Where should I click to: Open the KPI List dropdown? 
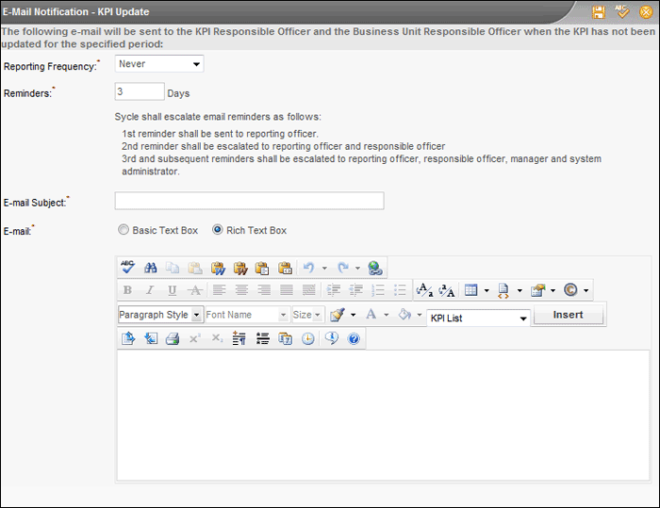[x=478, y=319]
